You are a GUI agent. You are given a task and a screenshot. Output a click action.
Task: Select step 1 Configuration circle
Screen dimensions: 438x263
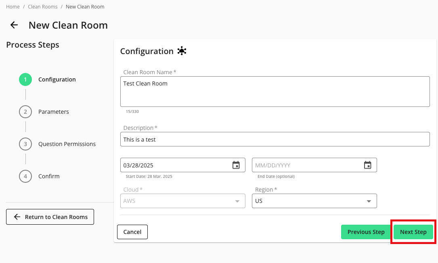25,79
